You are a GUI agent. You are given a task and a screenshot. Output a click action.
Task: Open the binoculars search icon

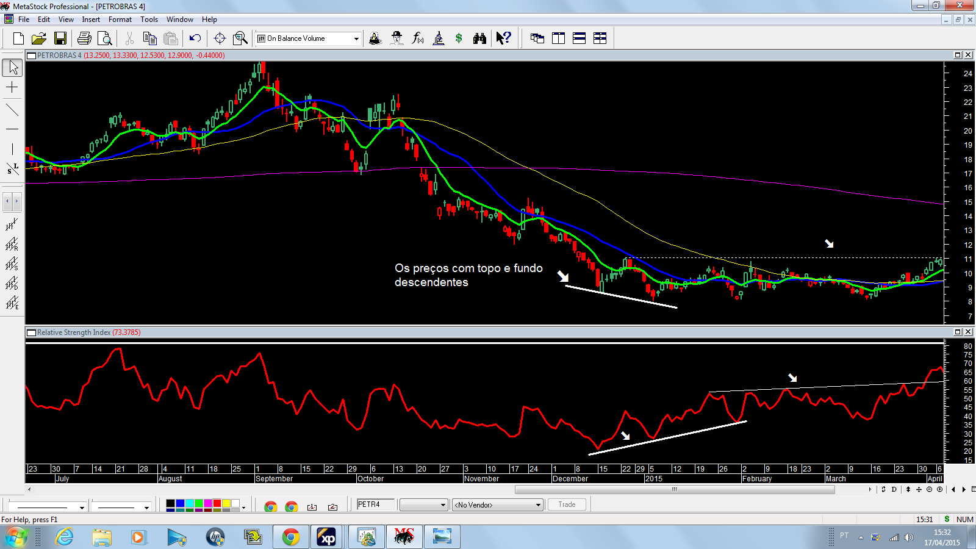pyautogui.click(x=479, y=38)
